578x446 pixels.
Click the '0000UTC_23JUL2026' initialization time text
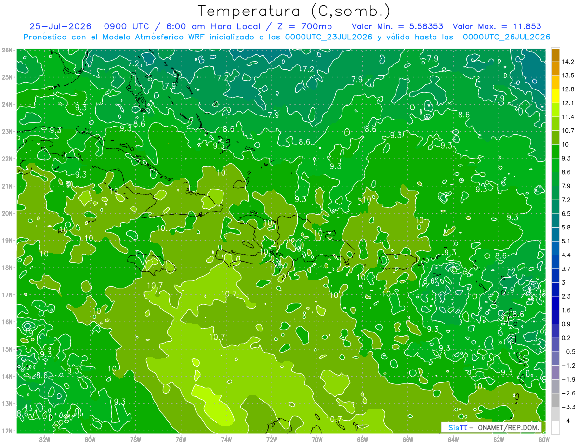click(x=328, y=37)
